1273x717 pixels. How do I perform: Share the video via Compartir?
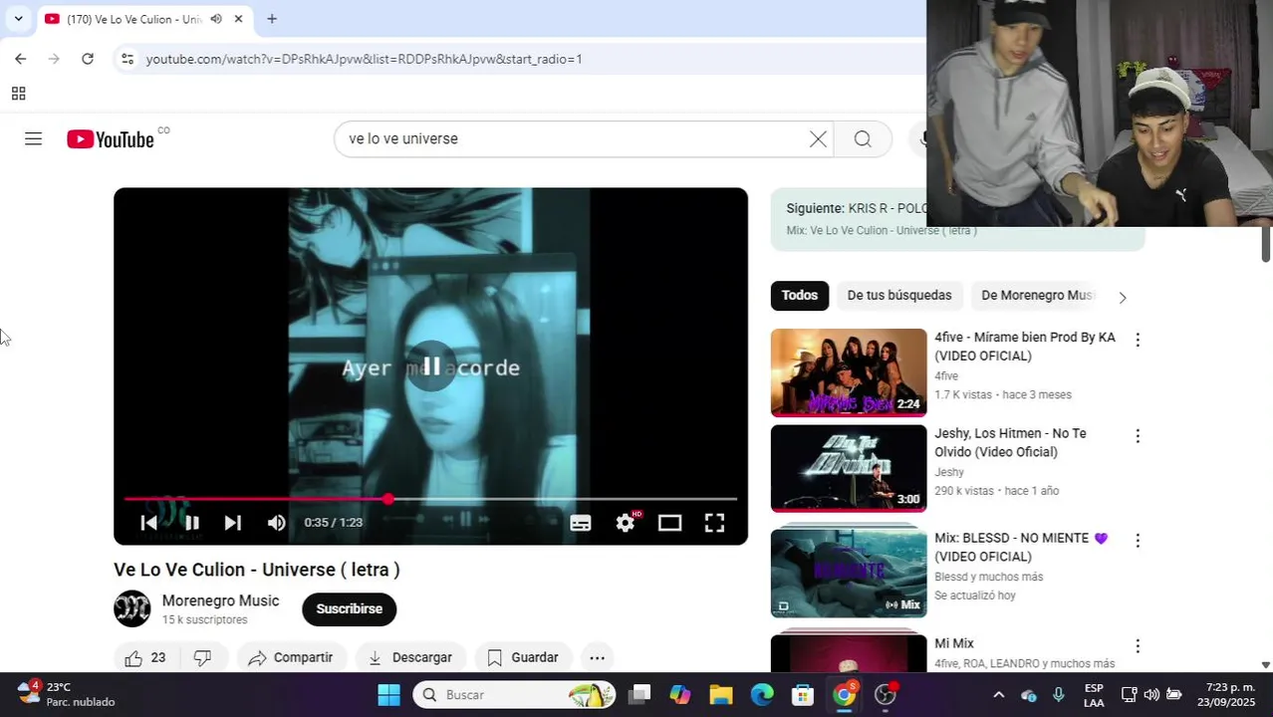pyautogui.click(x=291, y=657)
